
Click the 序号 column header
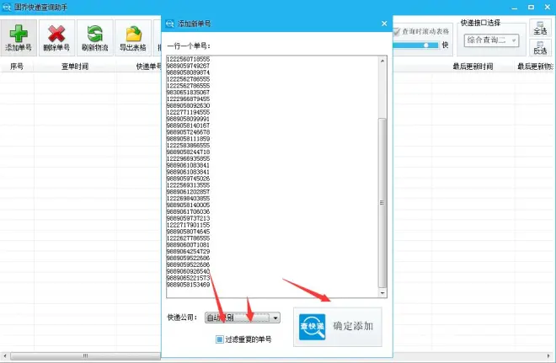click(17, 66)
